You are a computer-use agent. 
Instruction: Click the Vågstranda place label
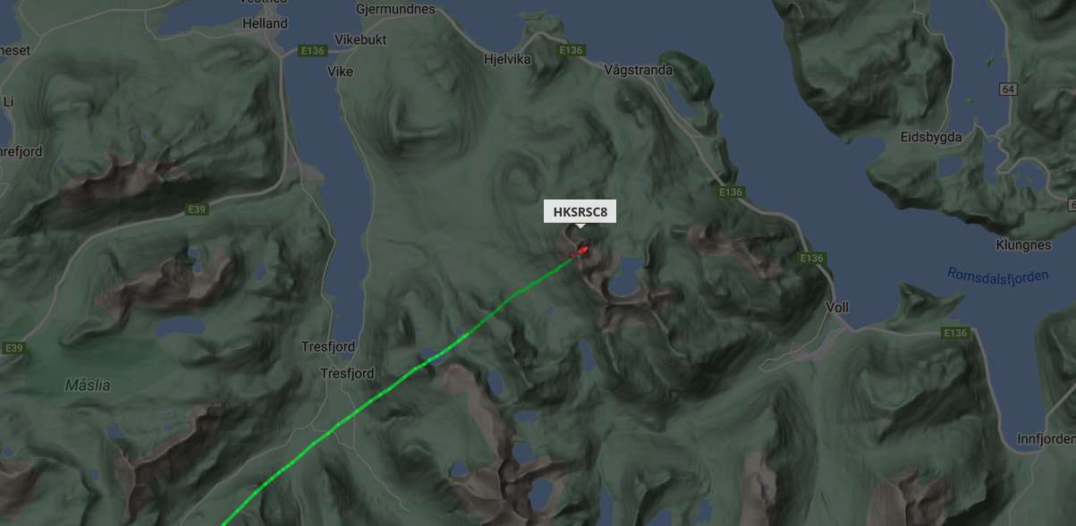(x=638, y=69)
